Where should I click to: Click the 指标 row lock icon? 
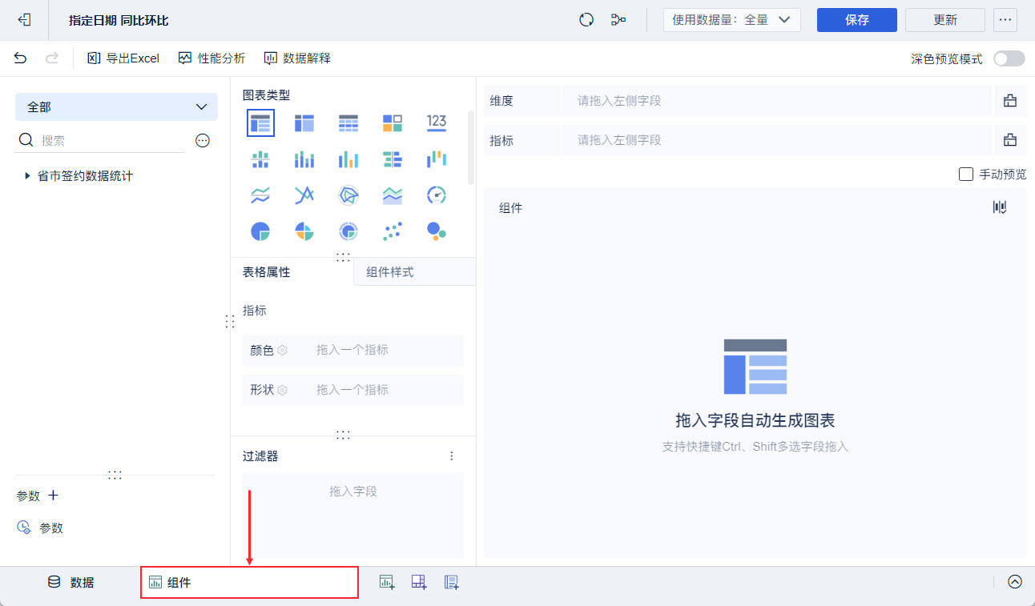(1010, 140)
